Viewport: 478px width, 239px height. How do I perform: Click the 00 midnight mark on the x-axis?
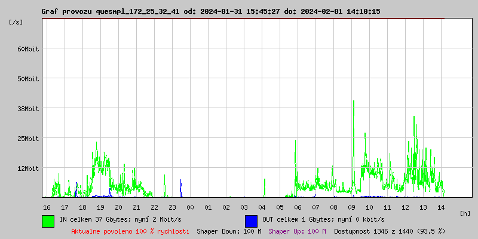(190, 207)
